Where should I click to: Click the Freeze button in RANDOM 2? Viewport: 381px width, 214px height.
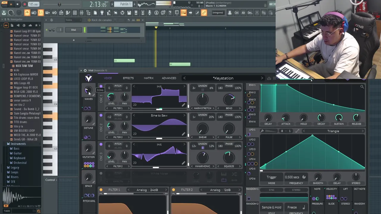(292, 207)
